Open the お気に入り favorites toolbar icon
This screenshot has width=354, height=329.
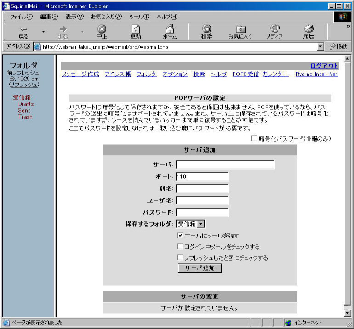(240, 32)
